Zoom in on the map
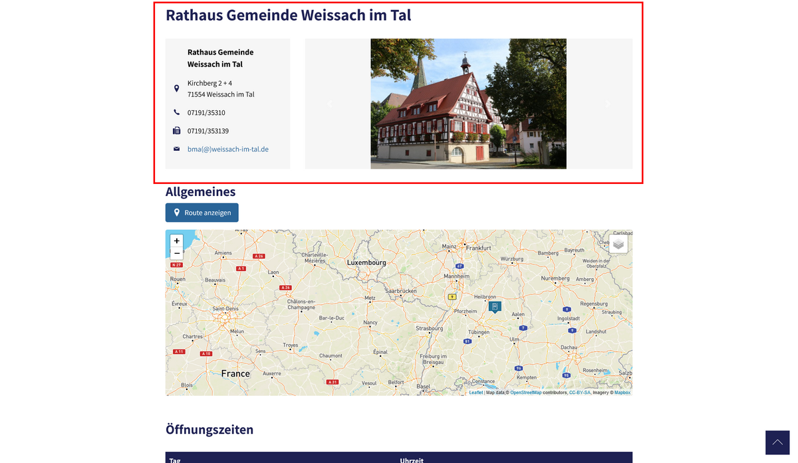Screen dimensions: 798x463 pyautogui.click(x=176, y=241)
